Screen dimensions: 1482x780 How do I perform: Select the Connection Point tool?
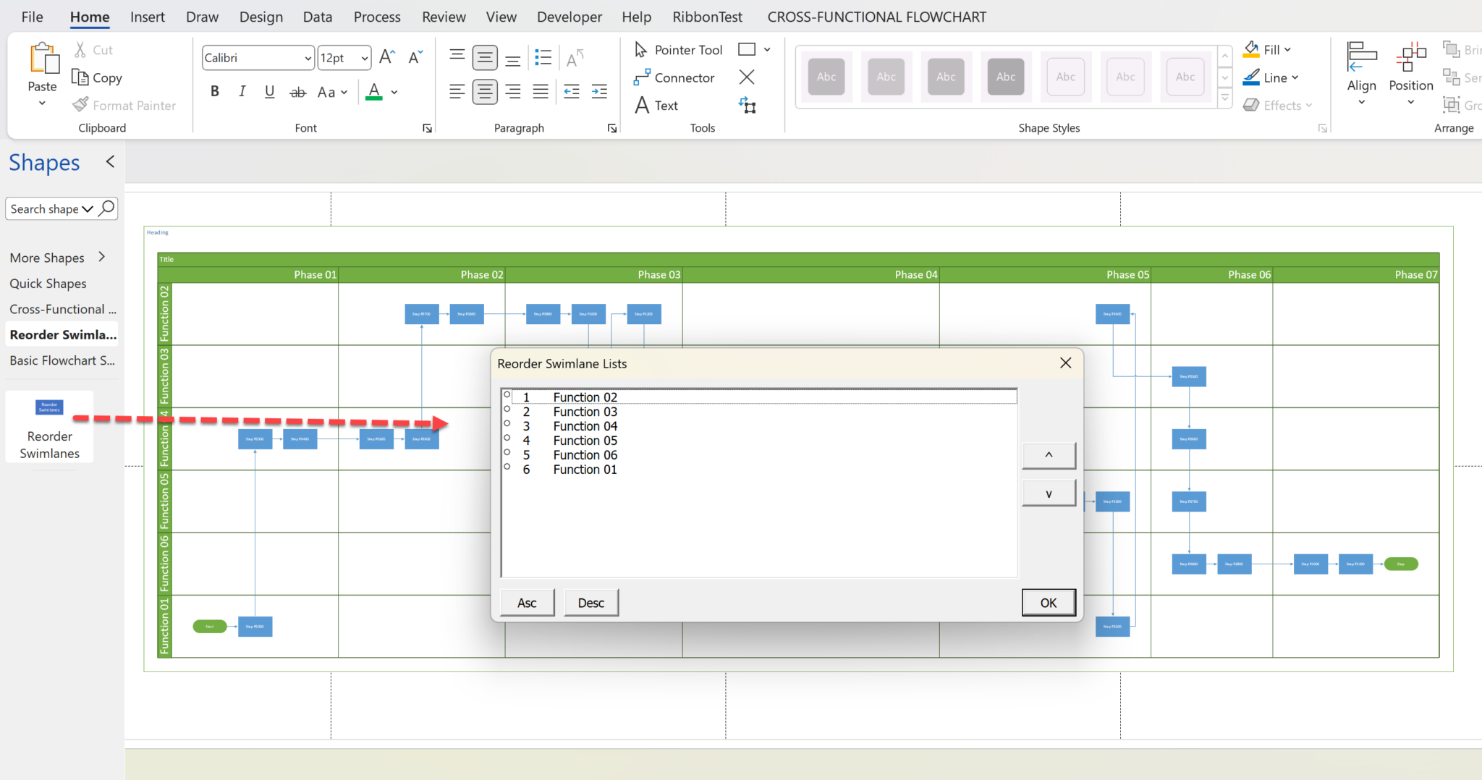(748, 106)
